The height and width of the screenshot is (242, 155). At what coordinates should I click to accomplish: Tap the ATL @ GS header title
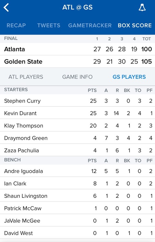77,7
